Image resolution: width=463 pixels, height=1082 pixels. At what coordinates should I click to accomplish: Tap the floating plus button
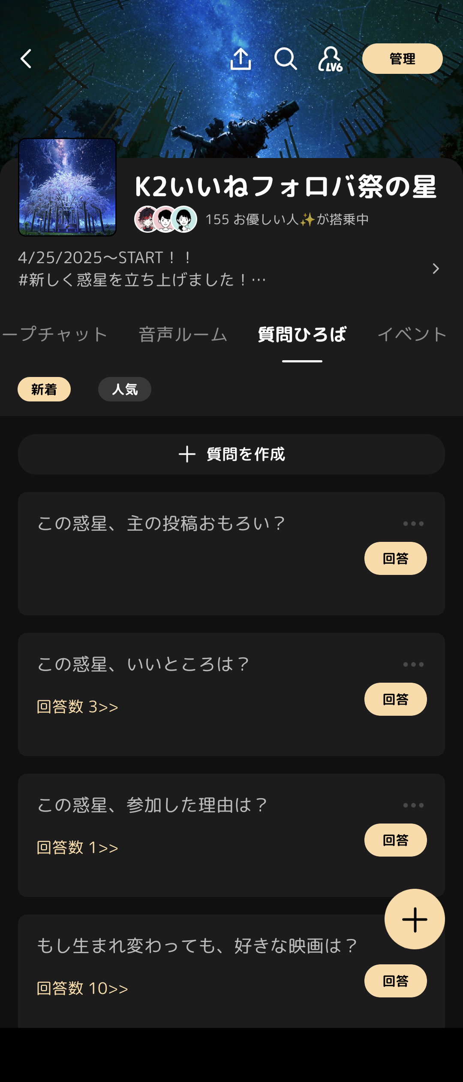tap(415, 919)
